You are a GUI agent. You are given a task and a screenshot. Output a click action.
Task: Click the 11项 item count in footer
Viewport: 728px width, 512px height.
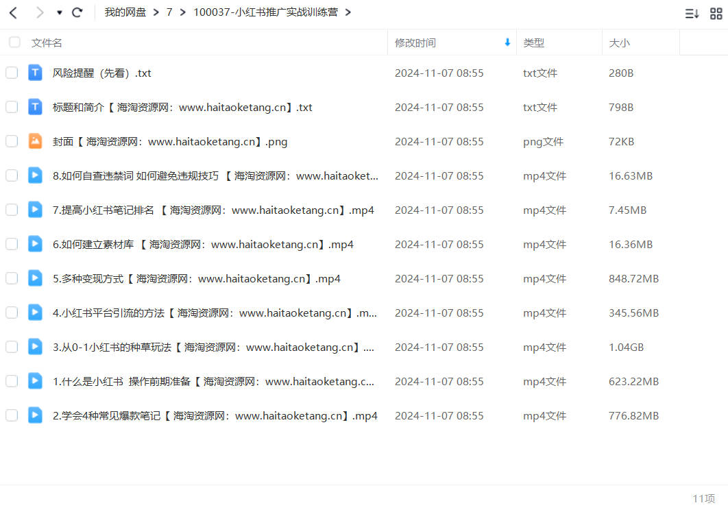[704, 498]
